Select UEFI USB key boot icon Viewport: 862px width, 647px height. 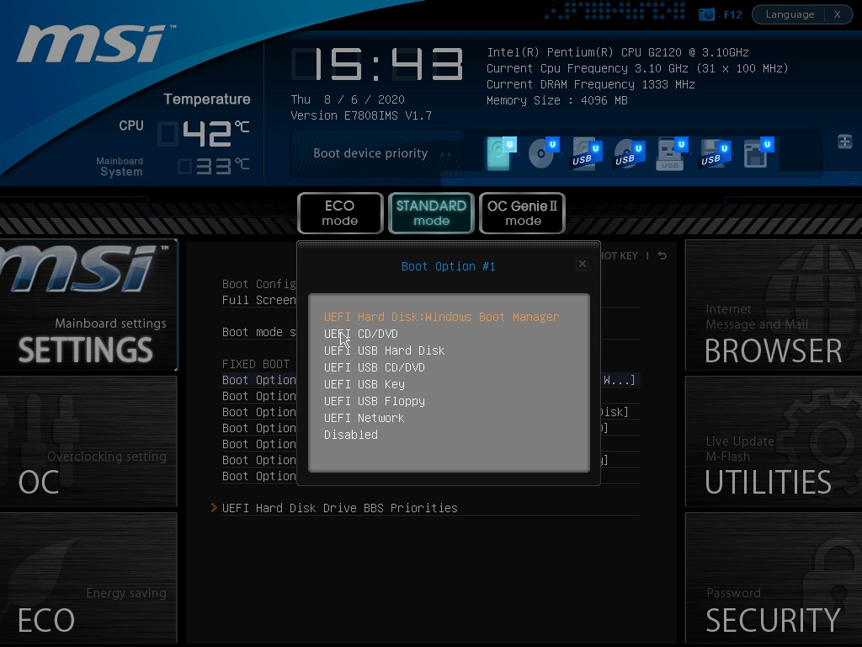pyautogui.click(x=672, y=153)
